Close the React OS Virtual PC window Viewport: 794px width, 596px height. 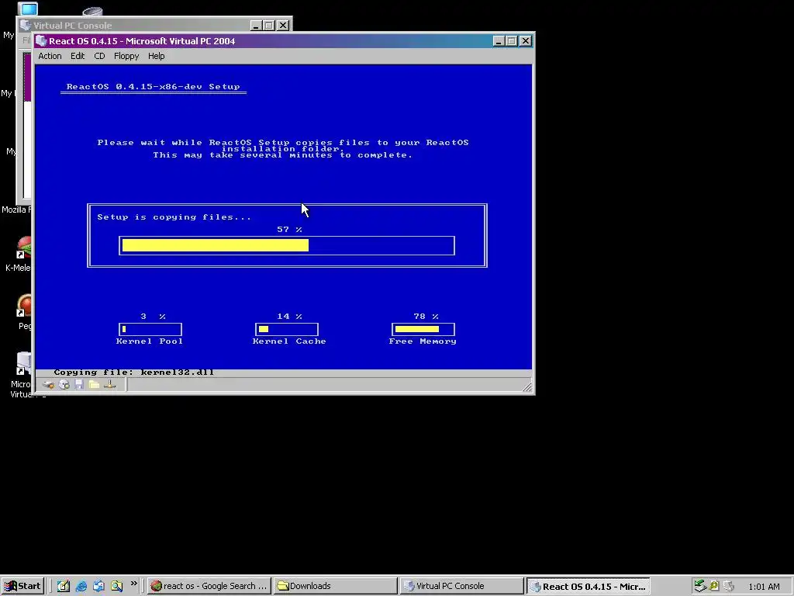526,41
